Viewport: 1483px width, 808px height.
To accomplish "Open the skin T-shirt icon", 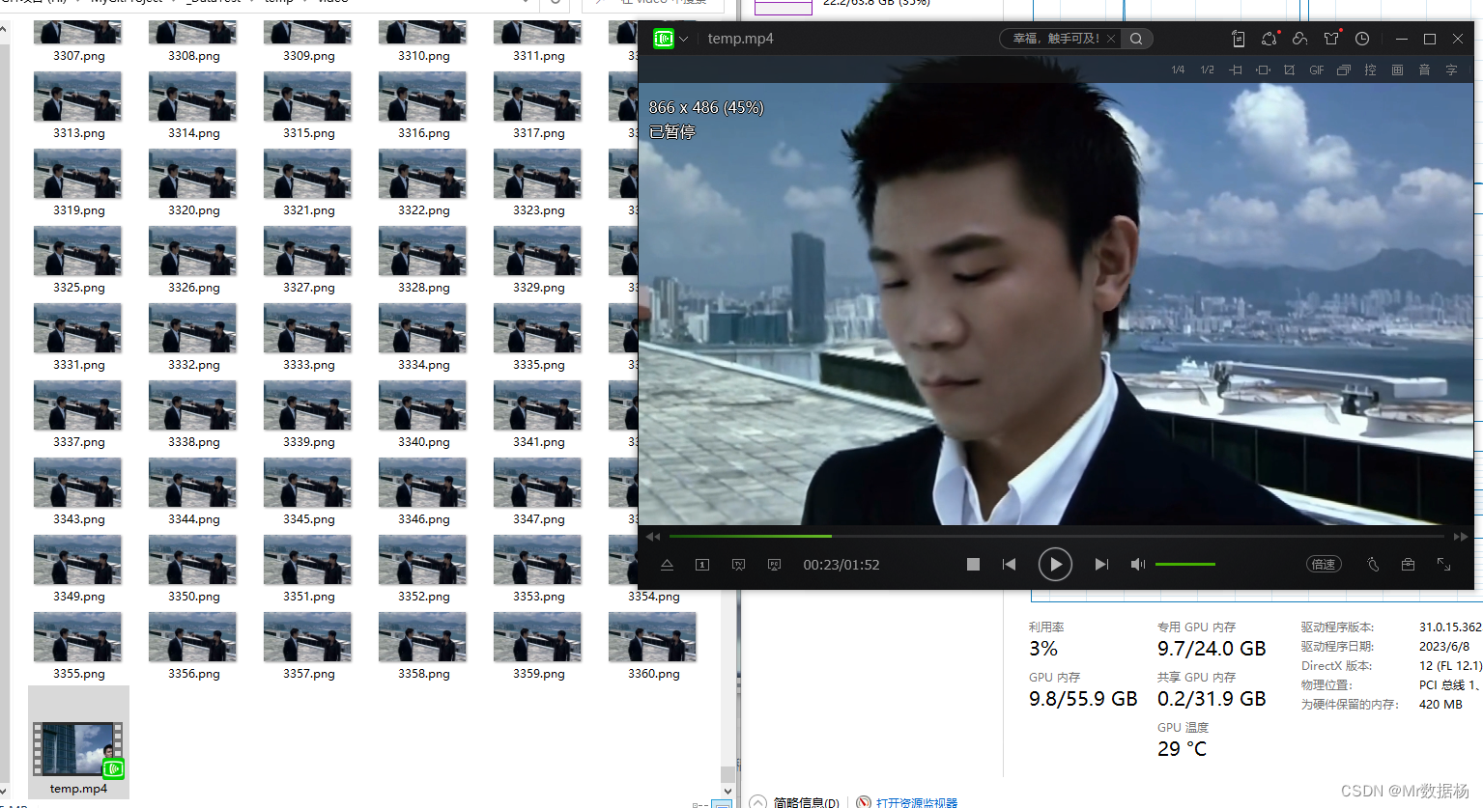I will 1332,39.
